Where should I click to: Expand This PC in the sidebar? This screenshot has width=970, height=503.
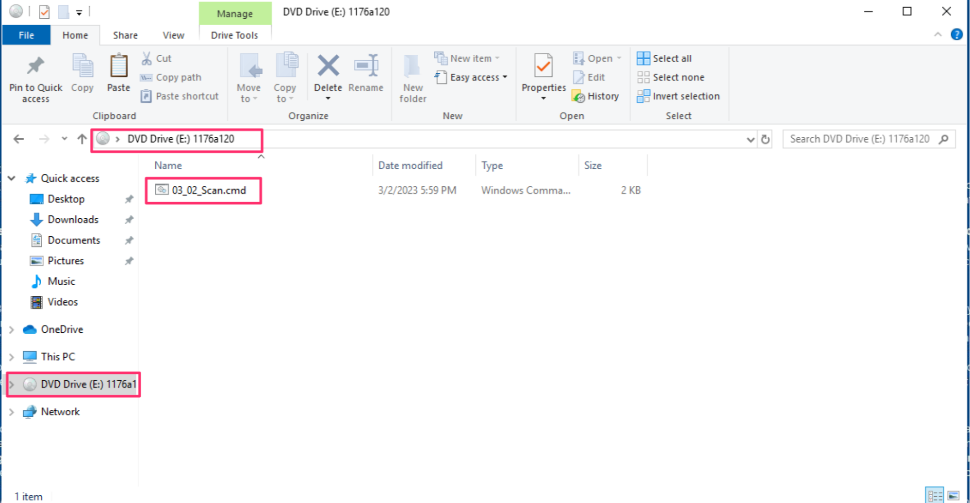point(12,357)
